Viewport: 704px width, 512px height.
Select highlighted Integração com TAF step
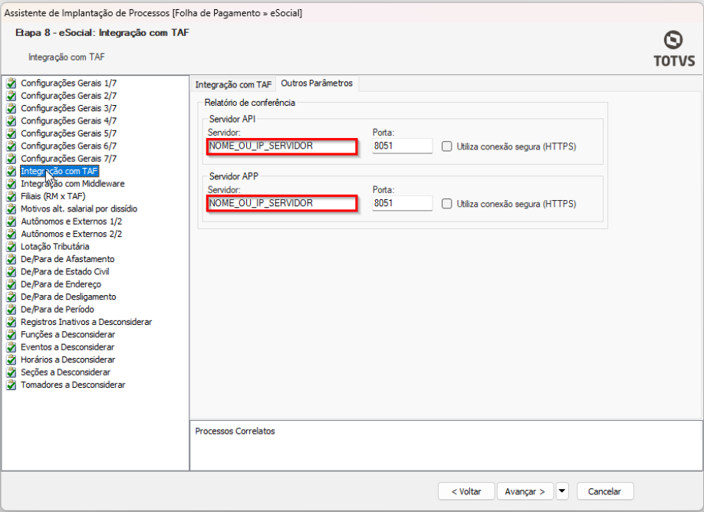pyautogui.click(x=59, y=171)
